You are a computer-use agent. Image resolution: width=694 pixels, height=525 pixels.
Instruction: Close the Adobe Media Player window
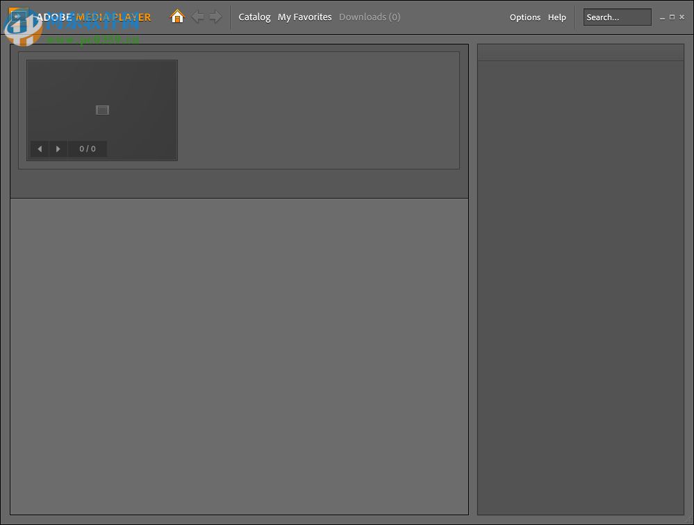(681, 17)
